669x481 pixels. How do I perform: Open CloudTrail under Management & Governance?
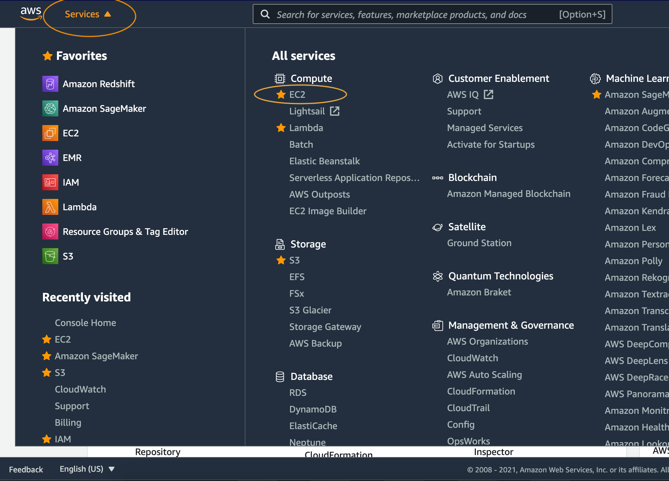[x=469, y=408]
